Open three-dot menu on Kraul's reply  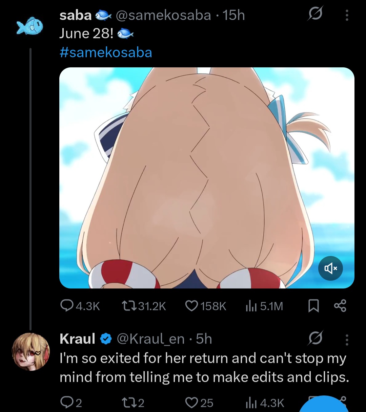tap(347, 339)
